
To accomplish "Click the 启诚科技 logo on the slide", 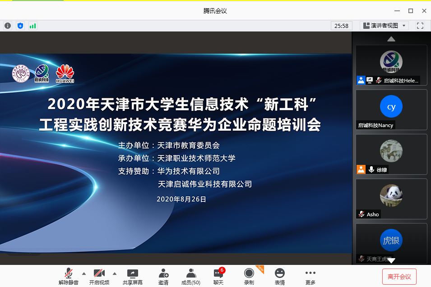I will (x=42, y=73).
